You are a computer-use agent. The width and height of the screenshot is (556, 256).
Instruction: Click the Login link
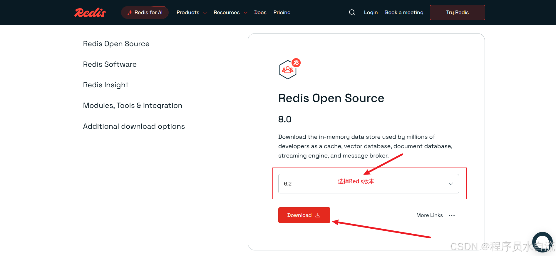pyautogui.click(x=371, y=12)
